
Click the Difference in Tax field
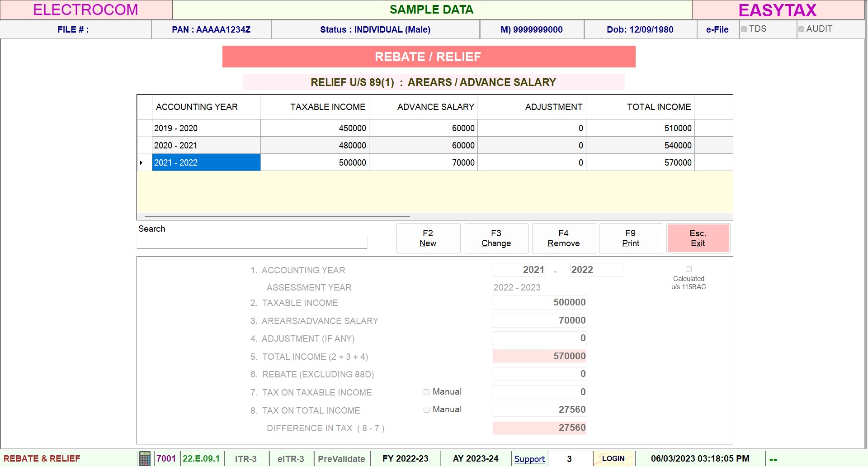(539, 428)
